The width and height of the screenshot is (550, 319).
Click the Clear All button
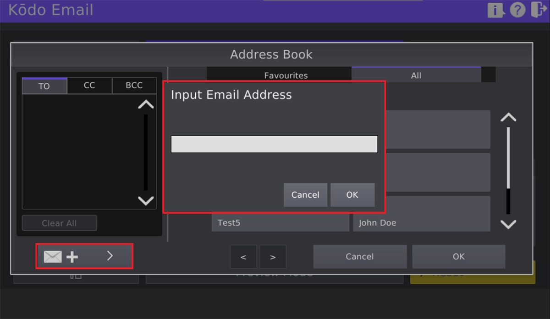coord(59,223)
